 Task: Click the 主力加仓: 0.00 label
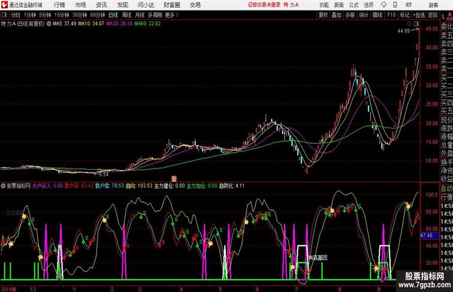click(x=202, y=186)
